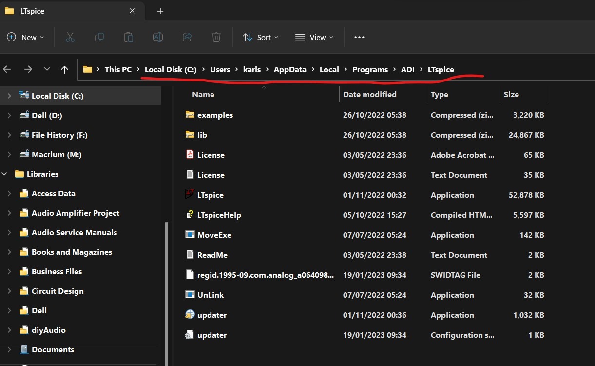Select the MoveExe application icon

[190, 235]
